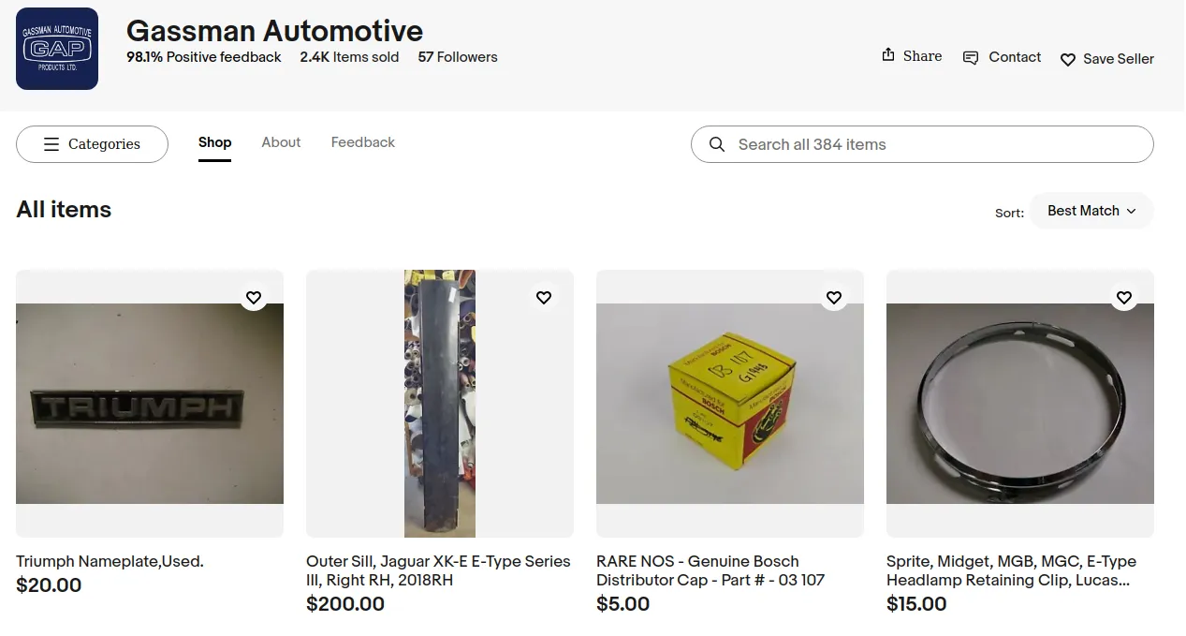
Task: Open the Best Match sort dropdown
Action: [x=1091, y=211]
